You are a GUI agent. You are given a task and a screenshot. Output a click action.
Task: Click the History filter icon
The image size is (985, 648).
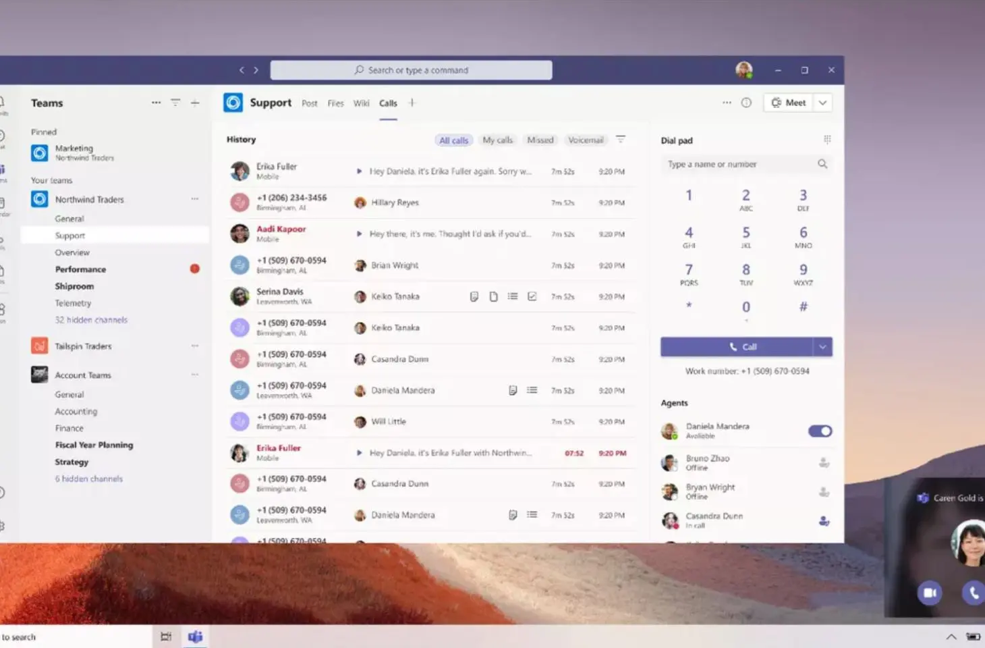point(621,139)
